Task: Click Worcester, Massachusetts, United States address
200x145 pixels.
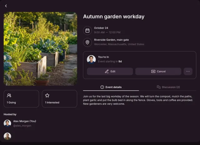Action: pyautogui.click(x=119, y=44)
